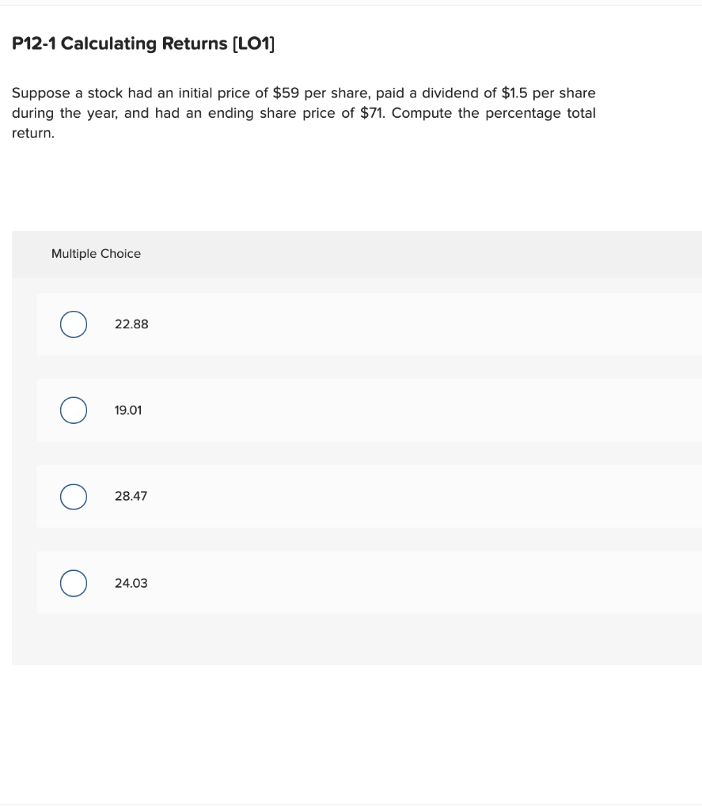Select the radio button for 19.01
Image resolution: width=702 pixels, height=810 pixels.
click(x=73, y=411)
